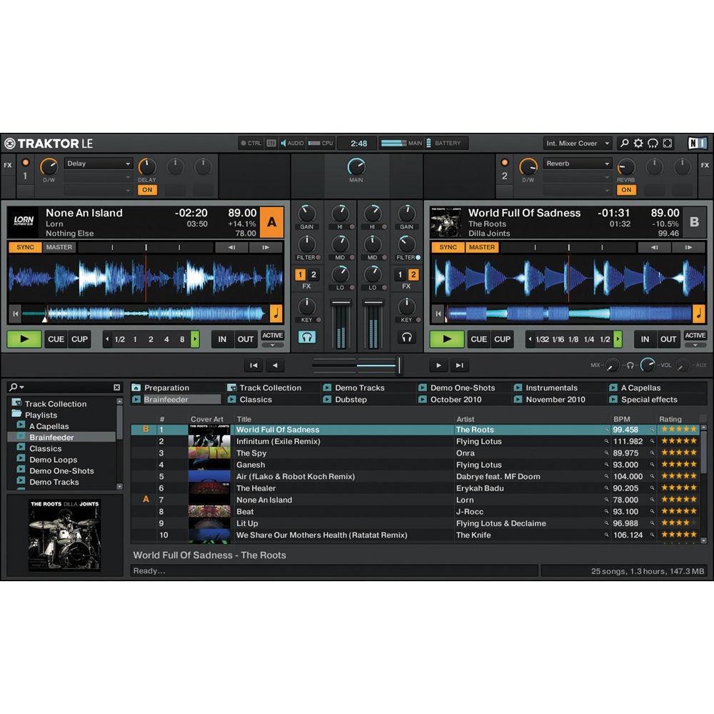The image size is (714, 714).
Task: Enable SYNC on Deck B
Action: coord(449,247)
